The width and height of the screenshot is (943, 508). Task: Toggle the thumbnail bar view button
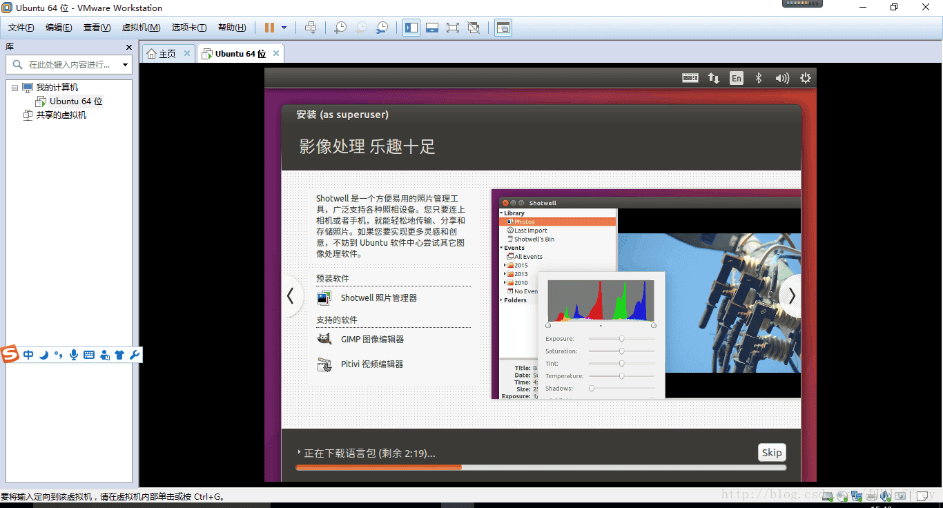click(x=432, y=28)
